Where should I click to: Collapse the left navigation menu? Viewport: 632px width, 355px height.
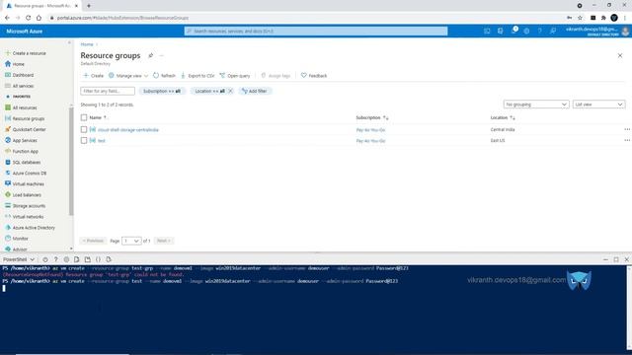coord(69,42)
